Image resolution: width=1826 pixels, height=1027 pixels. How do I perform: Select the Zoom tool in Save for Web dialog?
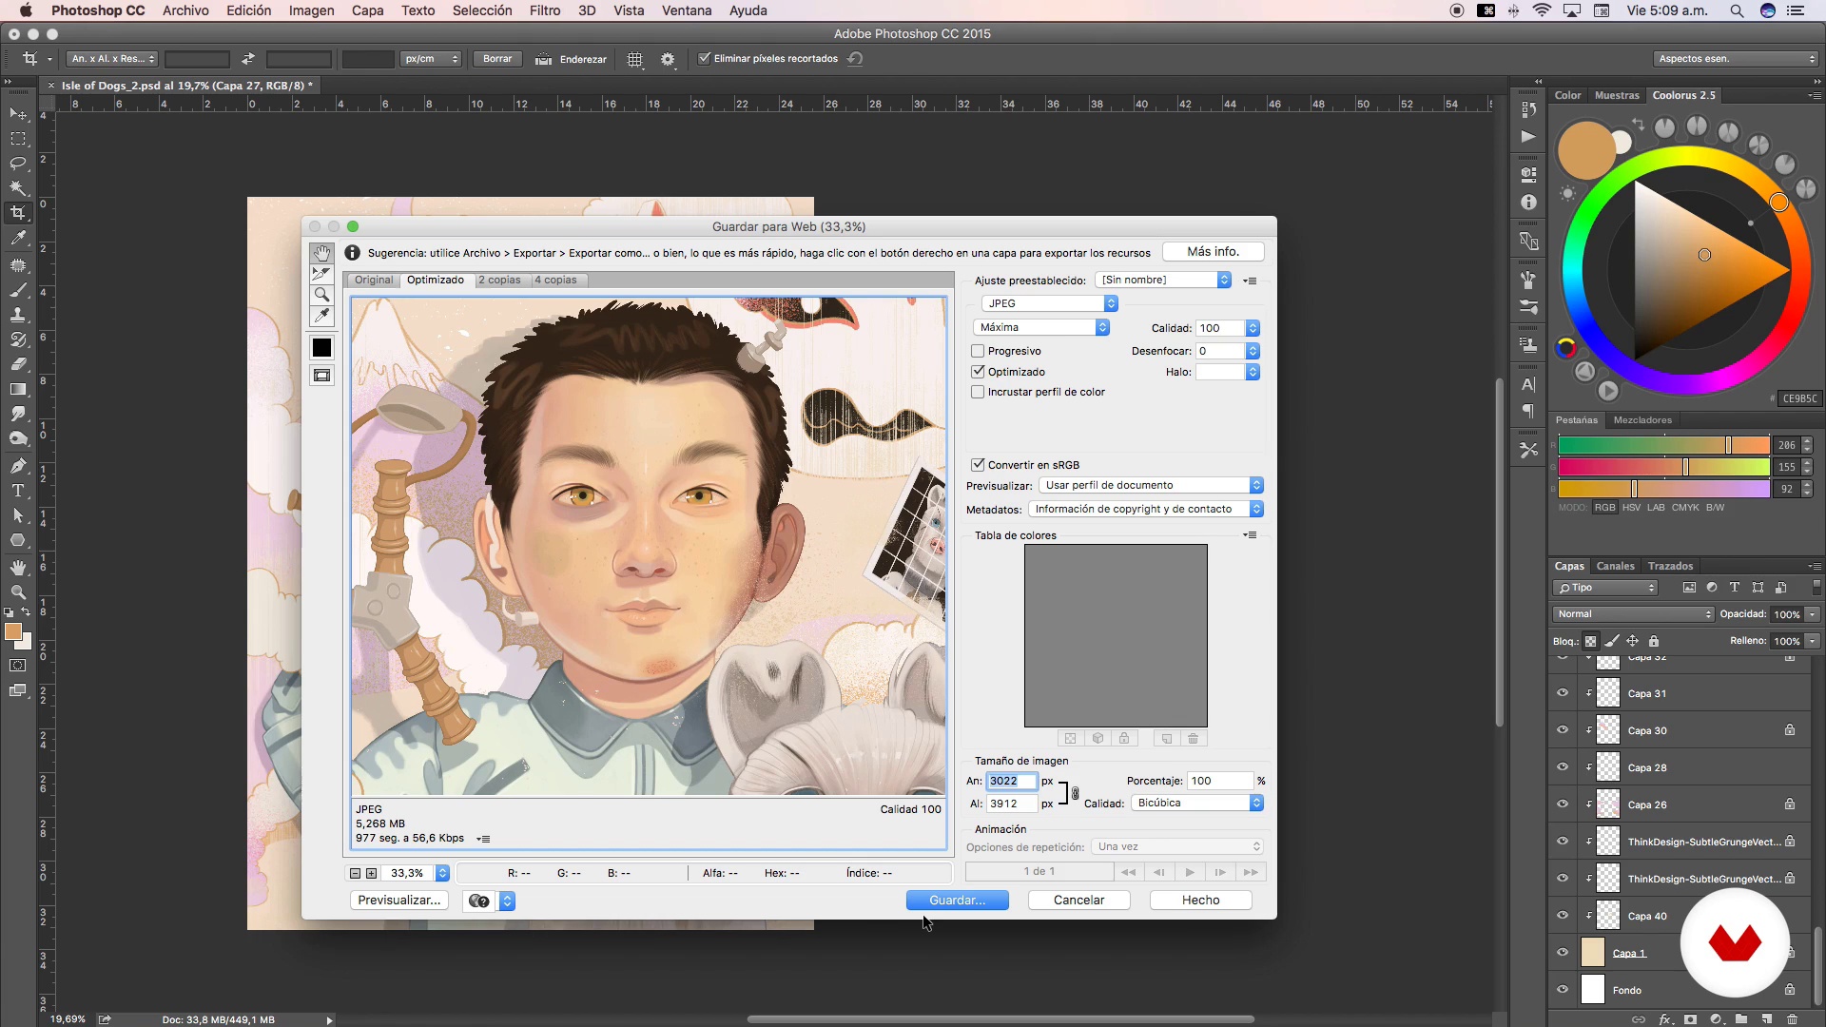(x=321, y=295)
